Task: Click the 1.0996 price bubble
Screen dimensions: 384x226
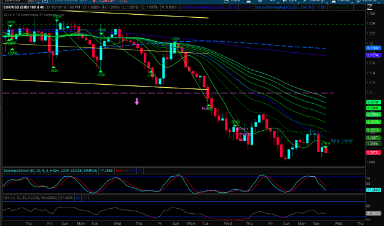Action: 374,144
